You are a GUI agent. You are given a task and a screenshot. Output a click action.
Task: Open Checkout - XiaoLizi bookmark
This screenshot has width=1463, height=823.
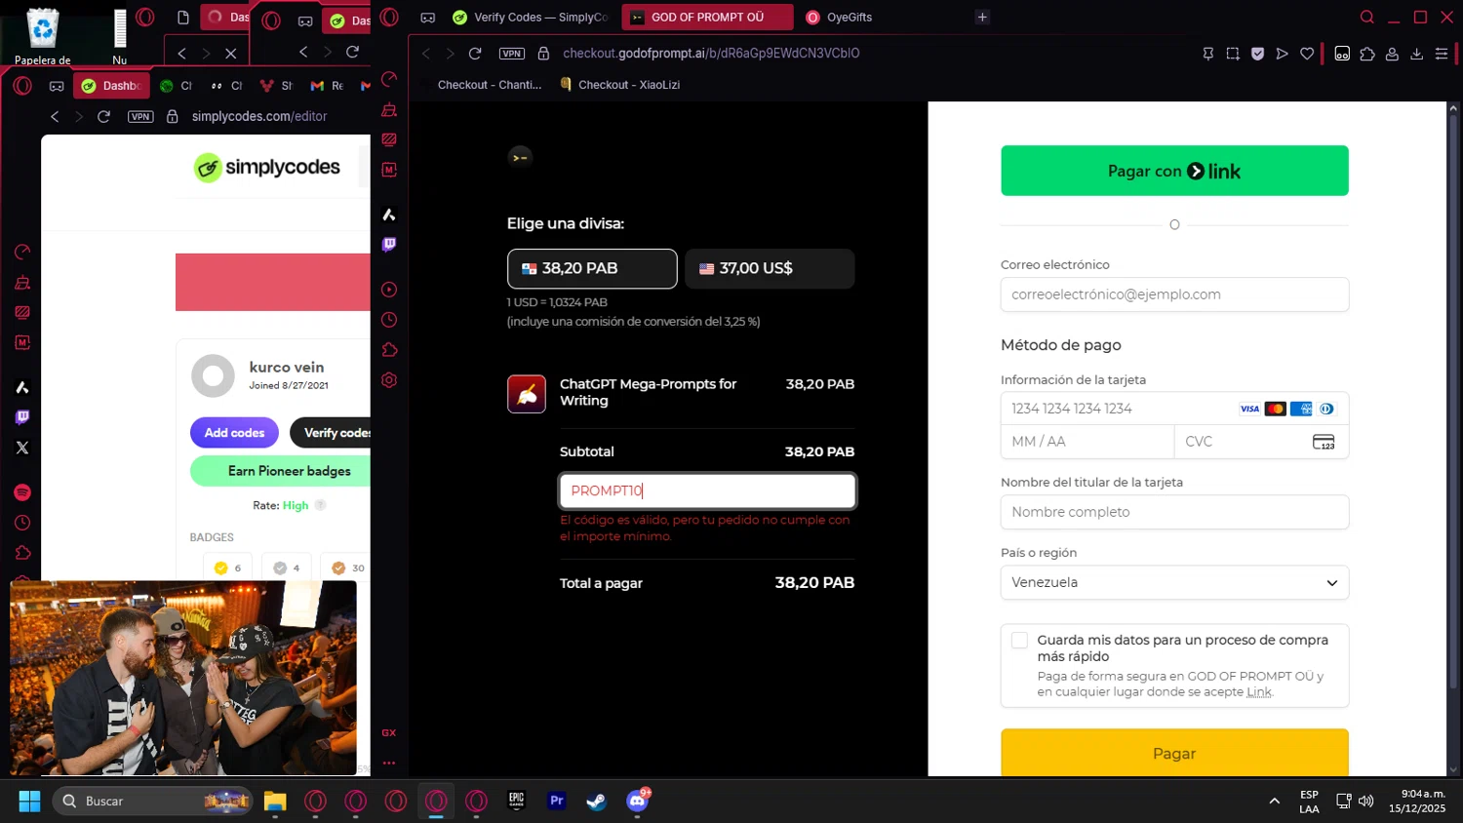(620, 85)
